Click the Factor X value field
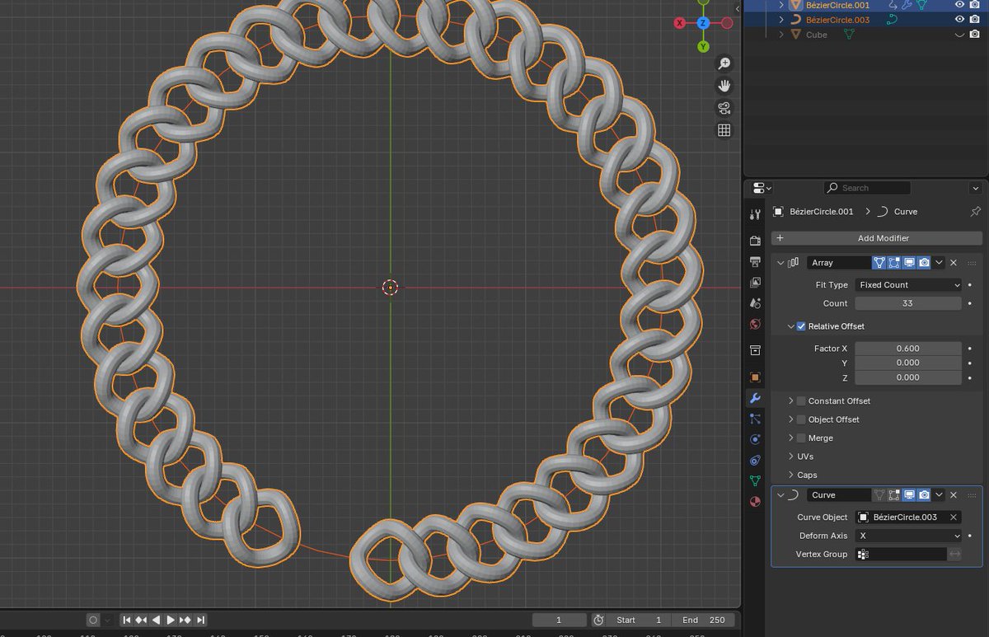Viewport: 989px width, 637px height. pos(908,349)
